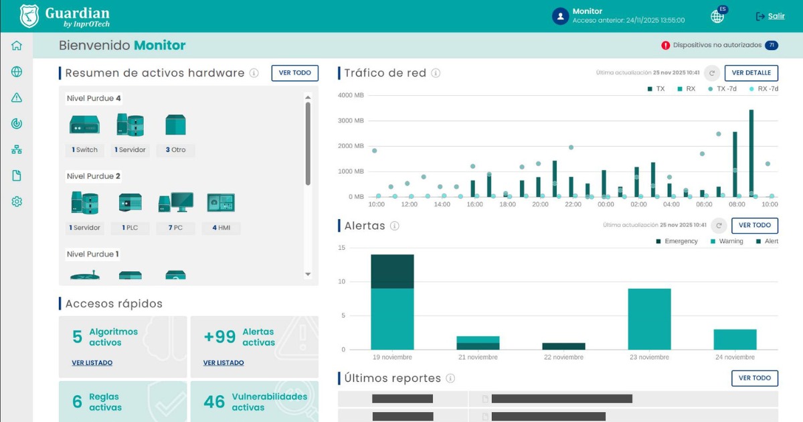
Task: Open the settings gear icon in sidebar
Action: tap(17, 202)
